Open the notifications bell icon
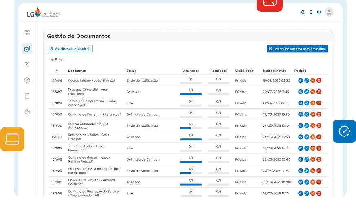This screenshot has height=211, width=356. click(311, 12)
